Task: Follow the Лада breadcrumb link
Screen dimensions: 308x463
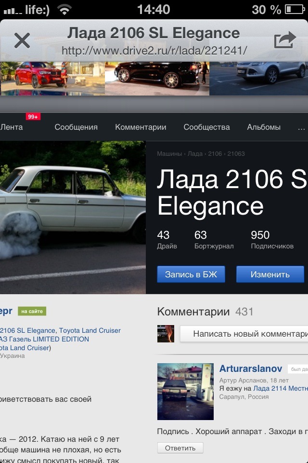Action: click(195, 153)
